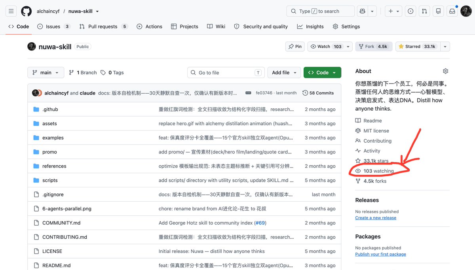Switch to the Actions tab
This screenshot has width=475, height=270.
point(149,26)
